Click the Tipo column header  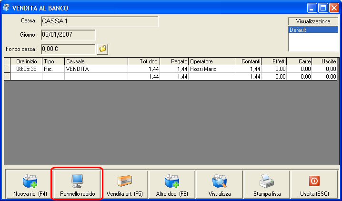click(53, 61)
